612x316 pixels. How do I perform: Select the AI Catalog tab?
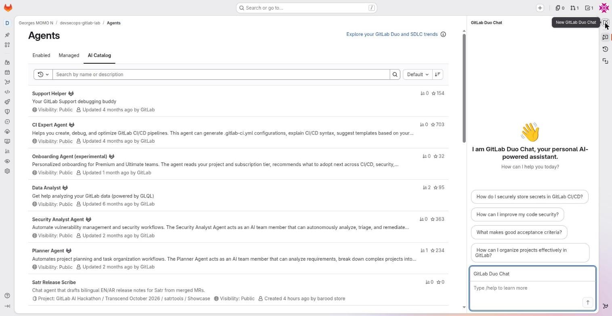point(99,56)
